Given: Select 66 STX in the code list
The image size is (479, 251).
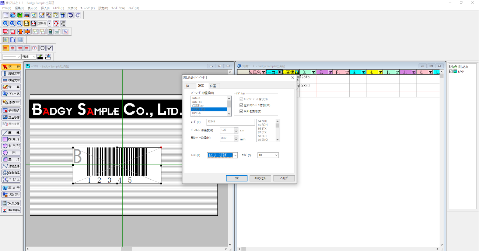Looking at the screenshot, I should point(266,129).
